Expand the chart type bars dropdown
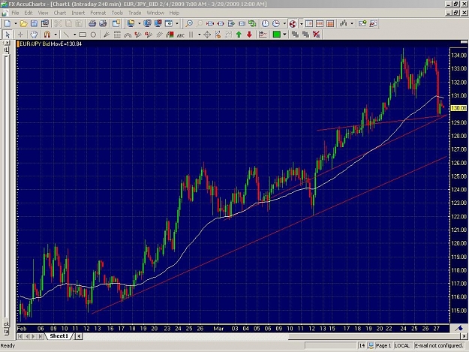 pos(352,23)
